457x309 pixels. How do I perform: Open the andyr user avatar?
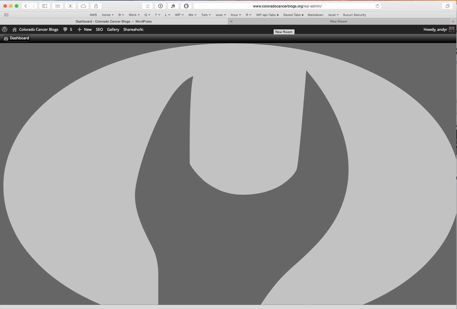coord(451,29)
